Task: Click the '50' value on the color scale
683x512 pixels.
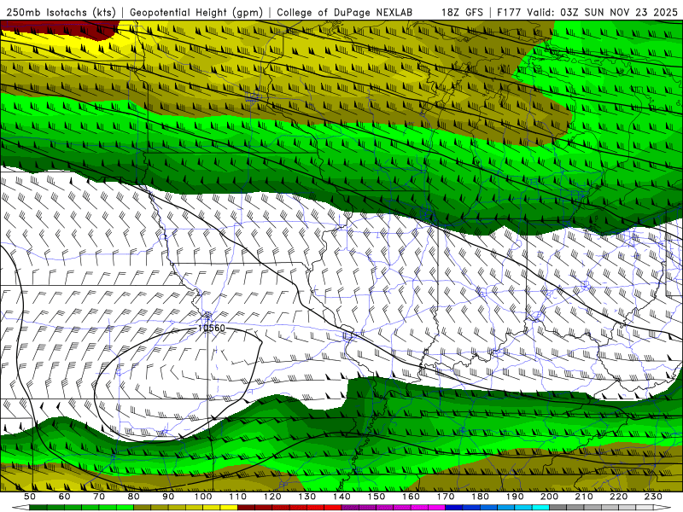Action: [30, 497]
